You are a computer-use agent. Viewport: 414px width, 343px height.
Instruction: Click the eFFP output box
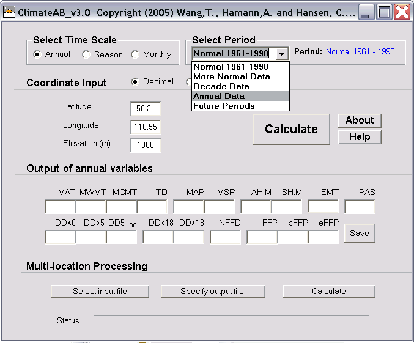(323, 237)
